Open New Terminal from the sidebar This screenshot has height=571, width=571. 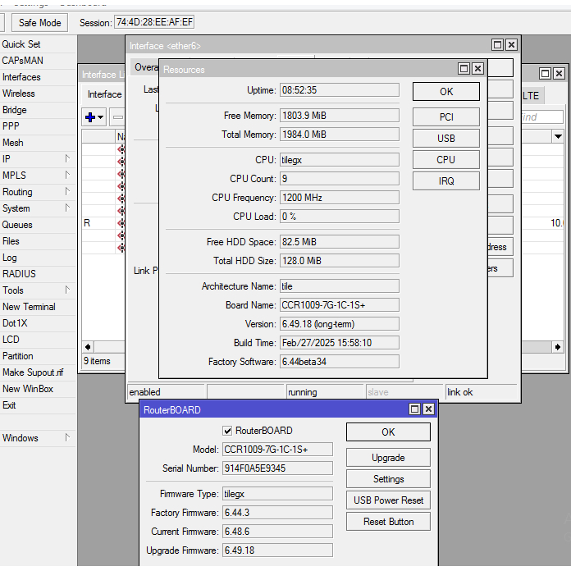tap(29, 307)
